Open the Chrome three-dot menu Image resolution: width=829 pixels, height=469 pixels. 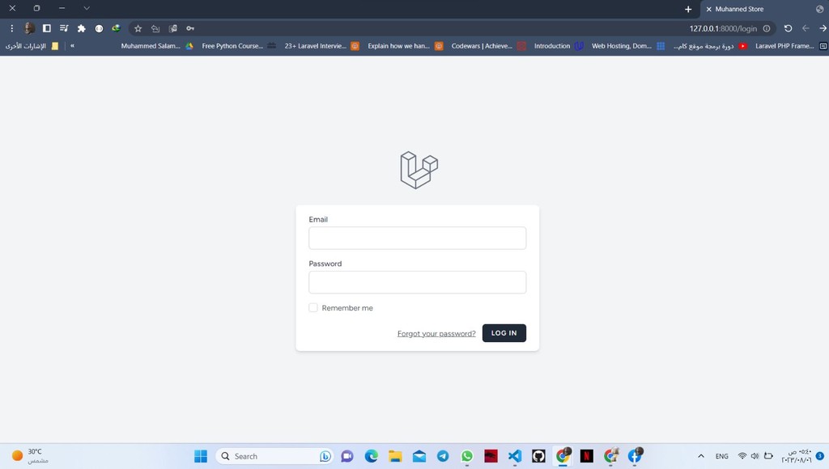click(11, 28)
